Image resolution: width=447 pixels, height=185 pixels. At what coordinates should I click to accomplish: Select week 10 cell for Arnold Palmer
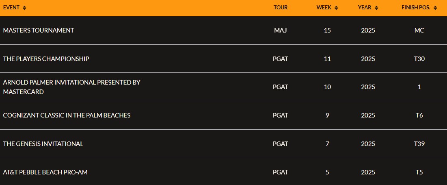coord(327,87)
